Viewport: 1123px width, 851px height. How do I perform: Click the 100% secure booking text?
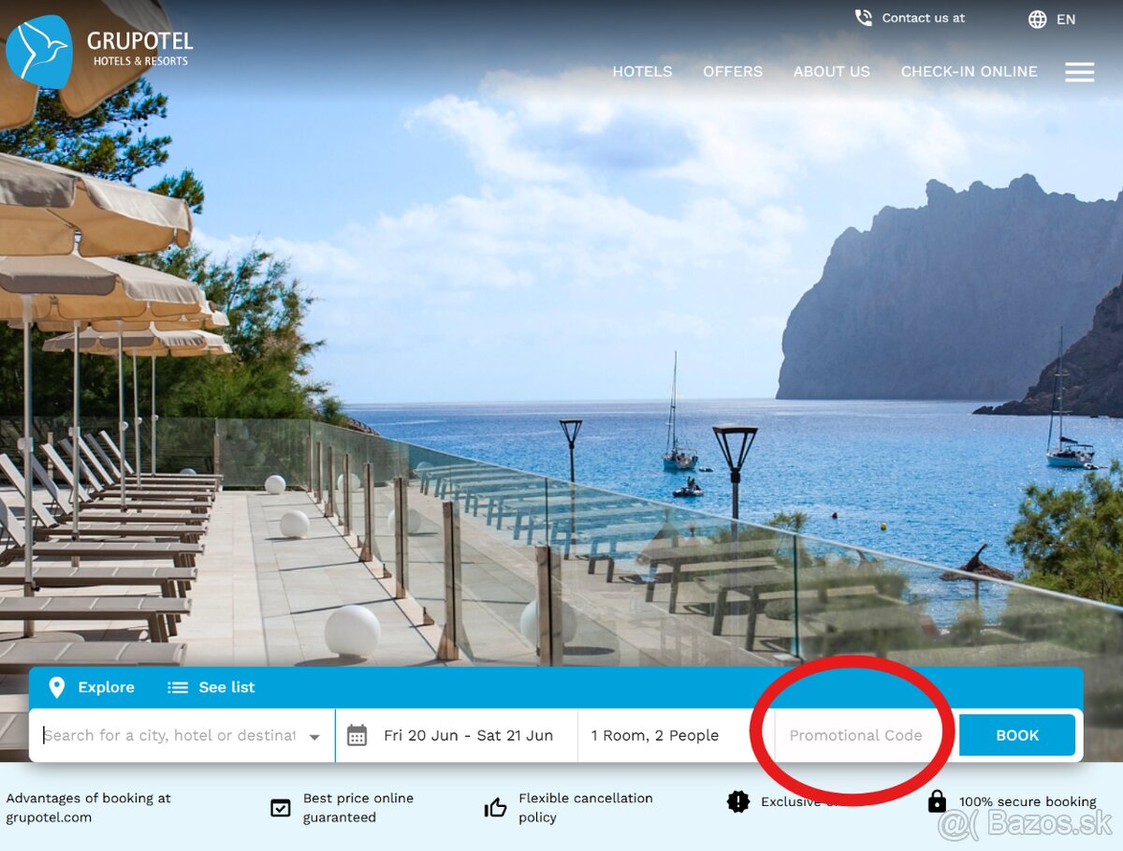(x=1028, y=801)
